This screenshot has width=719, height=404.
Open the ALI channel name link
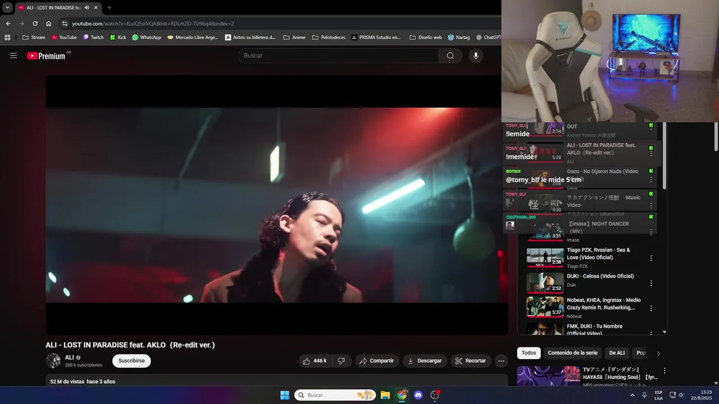pos(69,357)
